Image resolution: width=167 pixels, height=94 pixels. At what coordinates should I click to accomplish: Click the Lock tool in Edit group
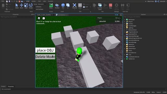(86, 7)
